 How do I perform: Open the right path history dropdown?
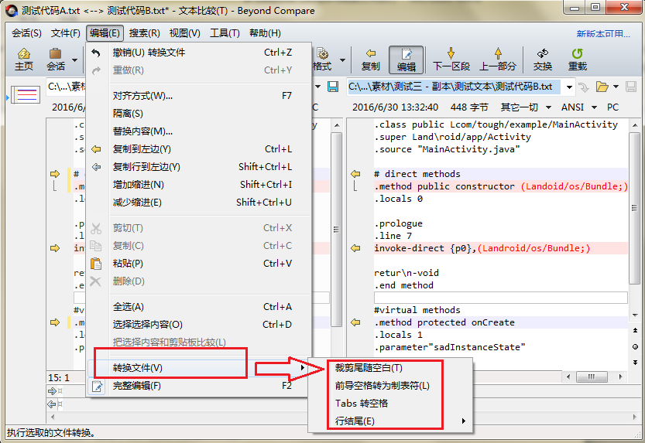pos(569,87)
